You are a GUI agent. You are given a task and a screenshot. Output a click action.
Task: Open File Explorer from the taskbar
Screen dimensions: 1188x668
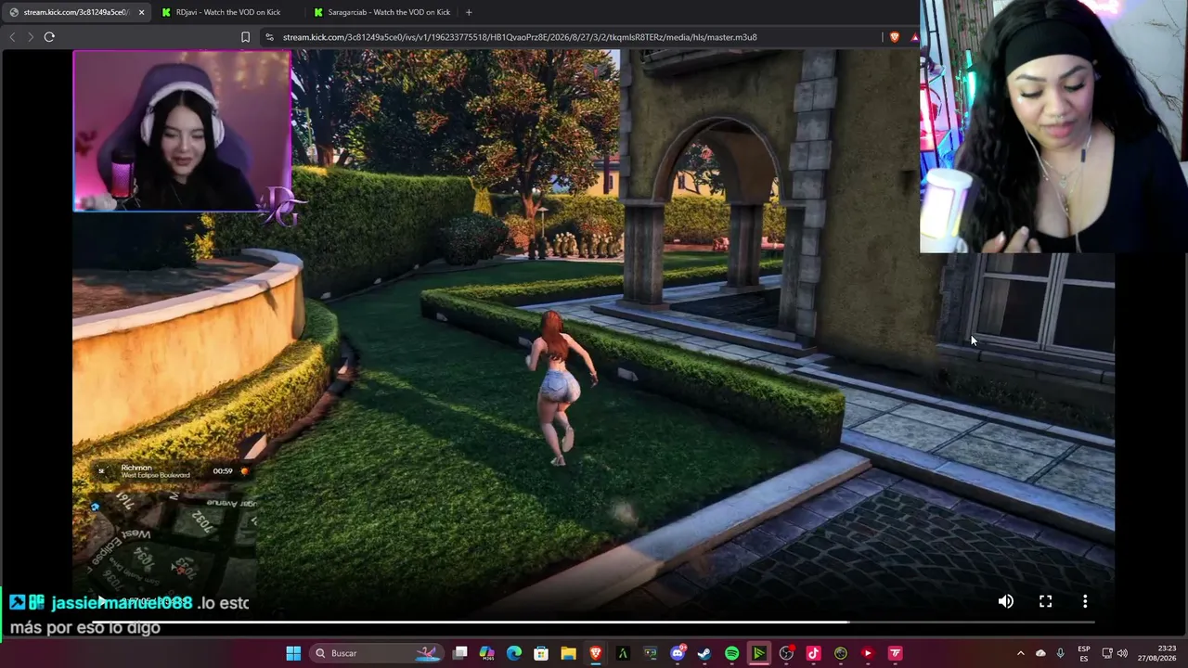point(568,653)
